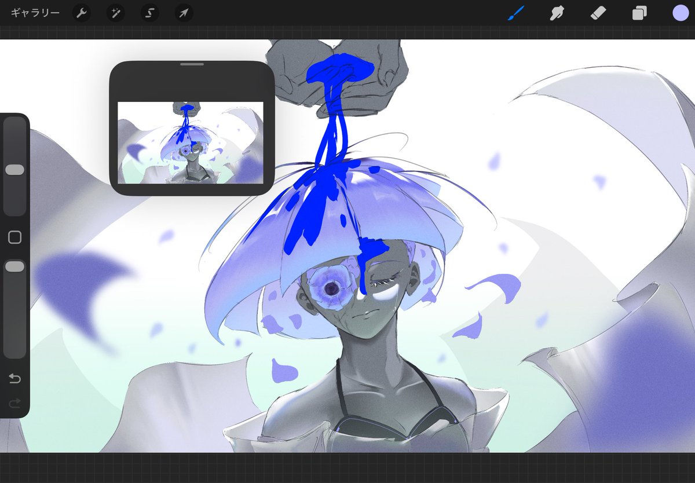Undo the last stroke

pos(15,379)
